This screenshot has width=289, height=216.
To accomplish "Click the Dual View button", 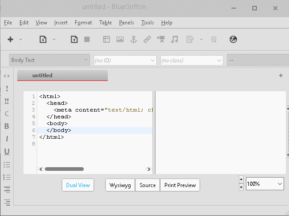I will click(78, 185).
